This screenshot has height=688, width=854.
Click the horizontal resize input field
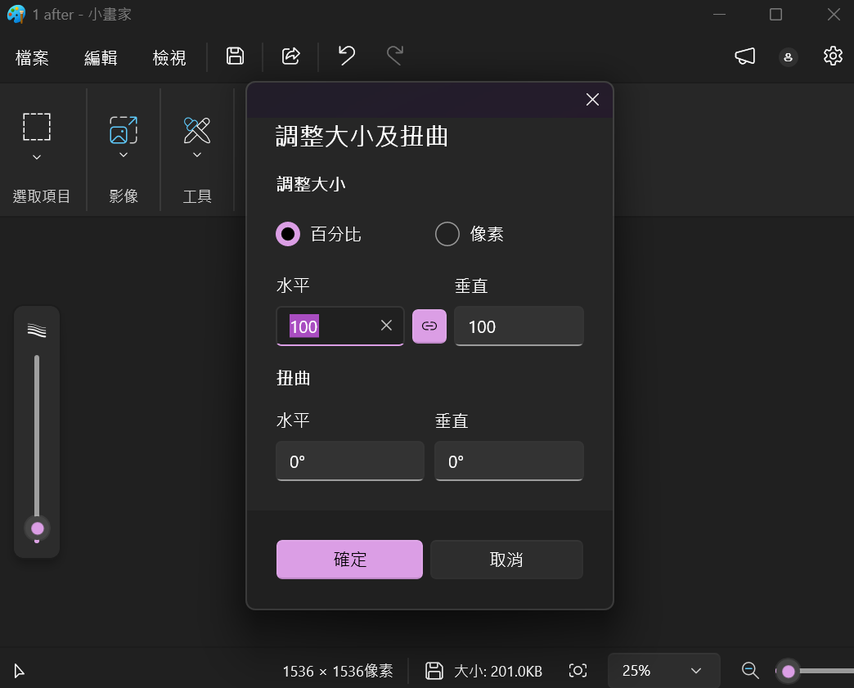[x=339, y=326]
